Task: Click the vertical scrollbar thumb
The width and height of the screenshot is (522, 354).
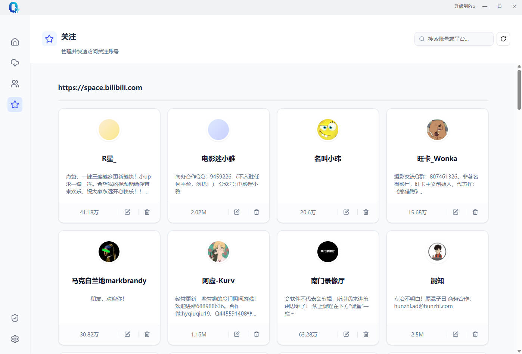Action: [x=519, y=90]
